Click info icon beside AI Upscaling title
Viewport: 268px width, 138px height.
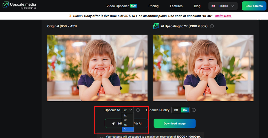point(212,26)
